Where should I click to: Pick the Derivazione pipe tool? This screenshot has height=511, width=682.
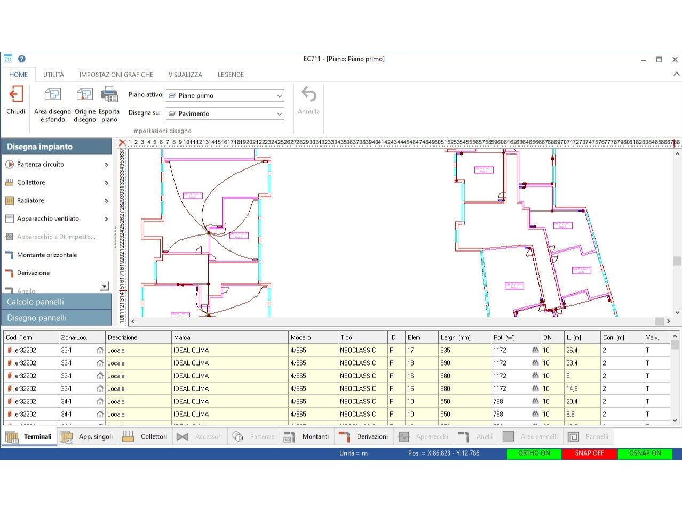(33, 273)
